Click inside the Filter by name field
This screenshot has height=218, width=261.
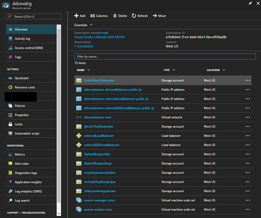coord(165,56)
